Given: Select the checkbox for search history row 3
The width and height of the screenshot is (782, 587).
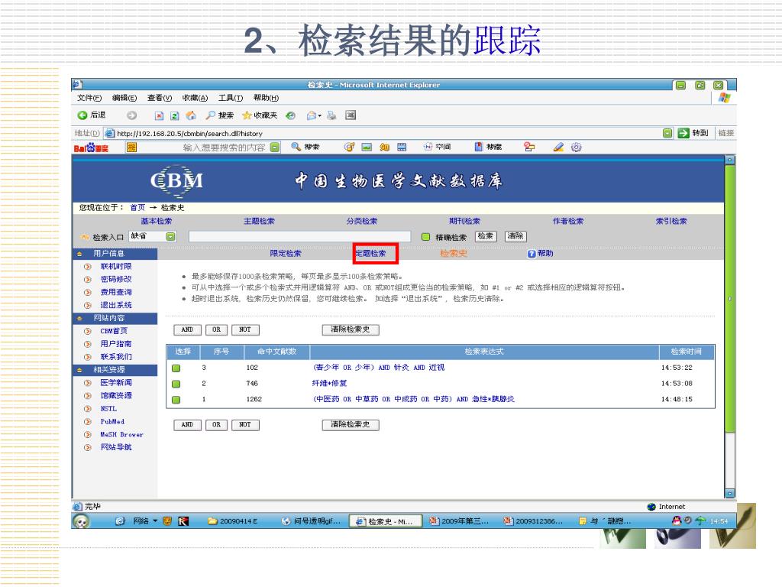Looking at the screenshot, I should tap(176, 368).
